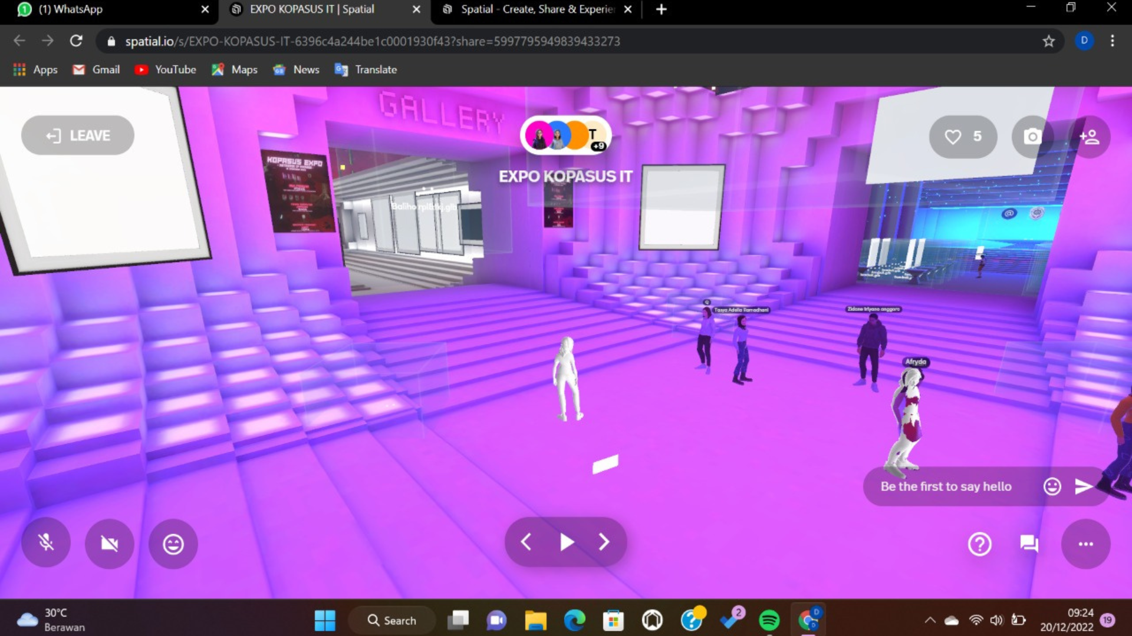1132x636 pixels.
Task: Switch to 'Spatial - Create, Share' tab
Action: (535, 9)
